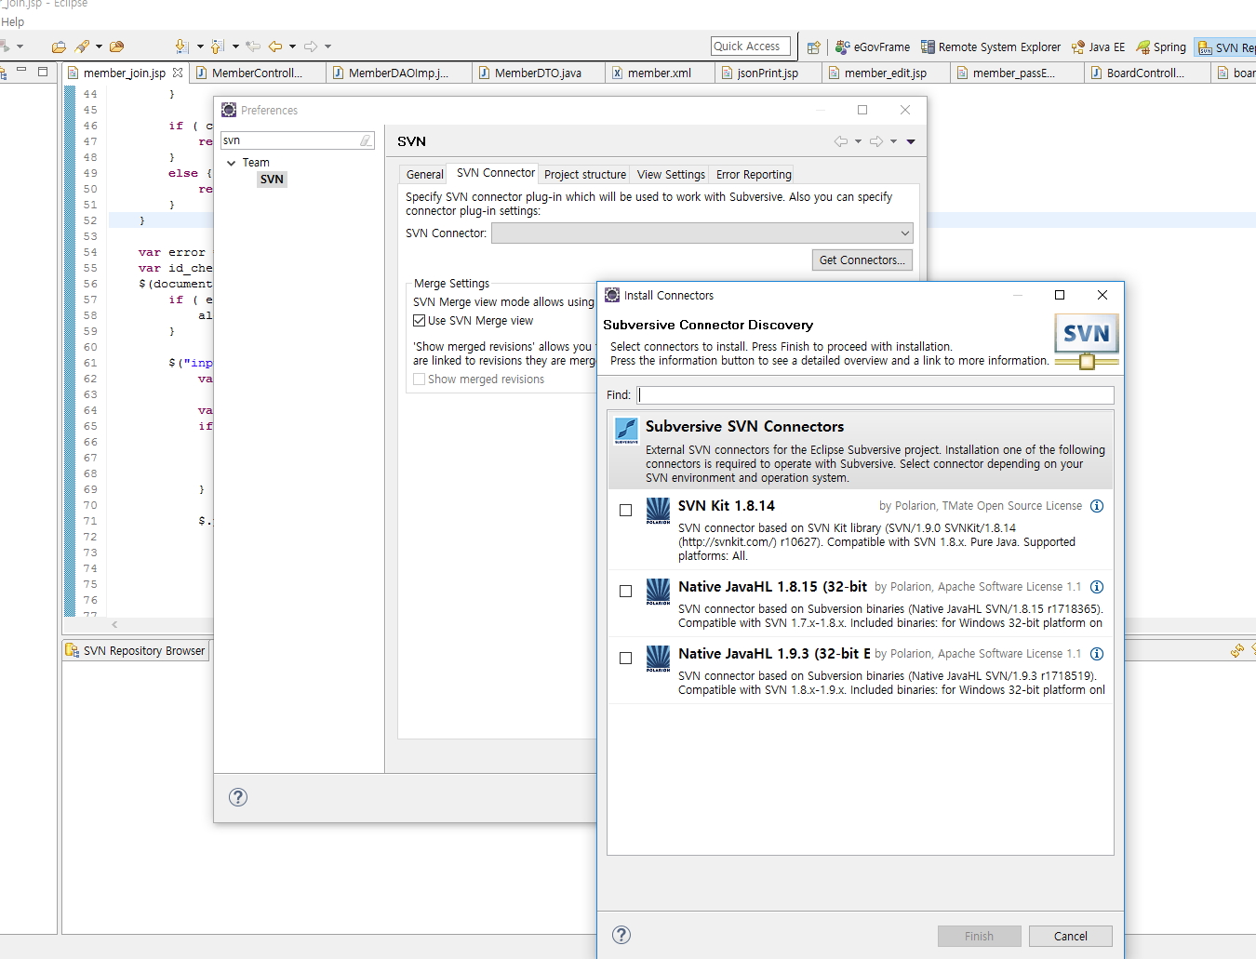Click the Next Annotation toolbar icon
Image resolution: width=1256 pixels, height=959 pixels.
[181, 47]
